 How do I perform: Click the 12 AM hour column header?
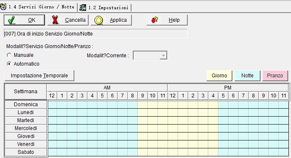(52, 96)
